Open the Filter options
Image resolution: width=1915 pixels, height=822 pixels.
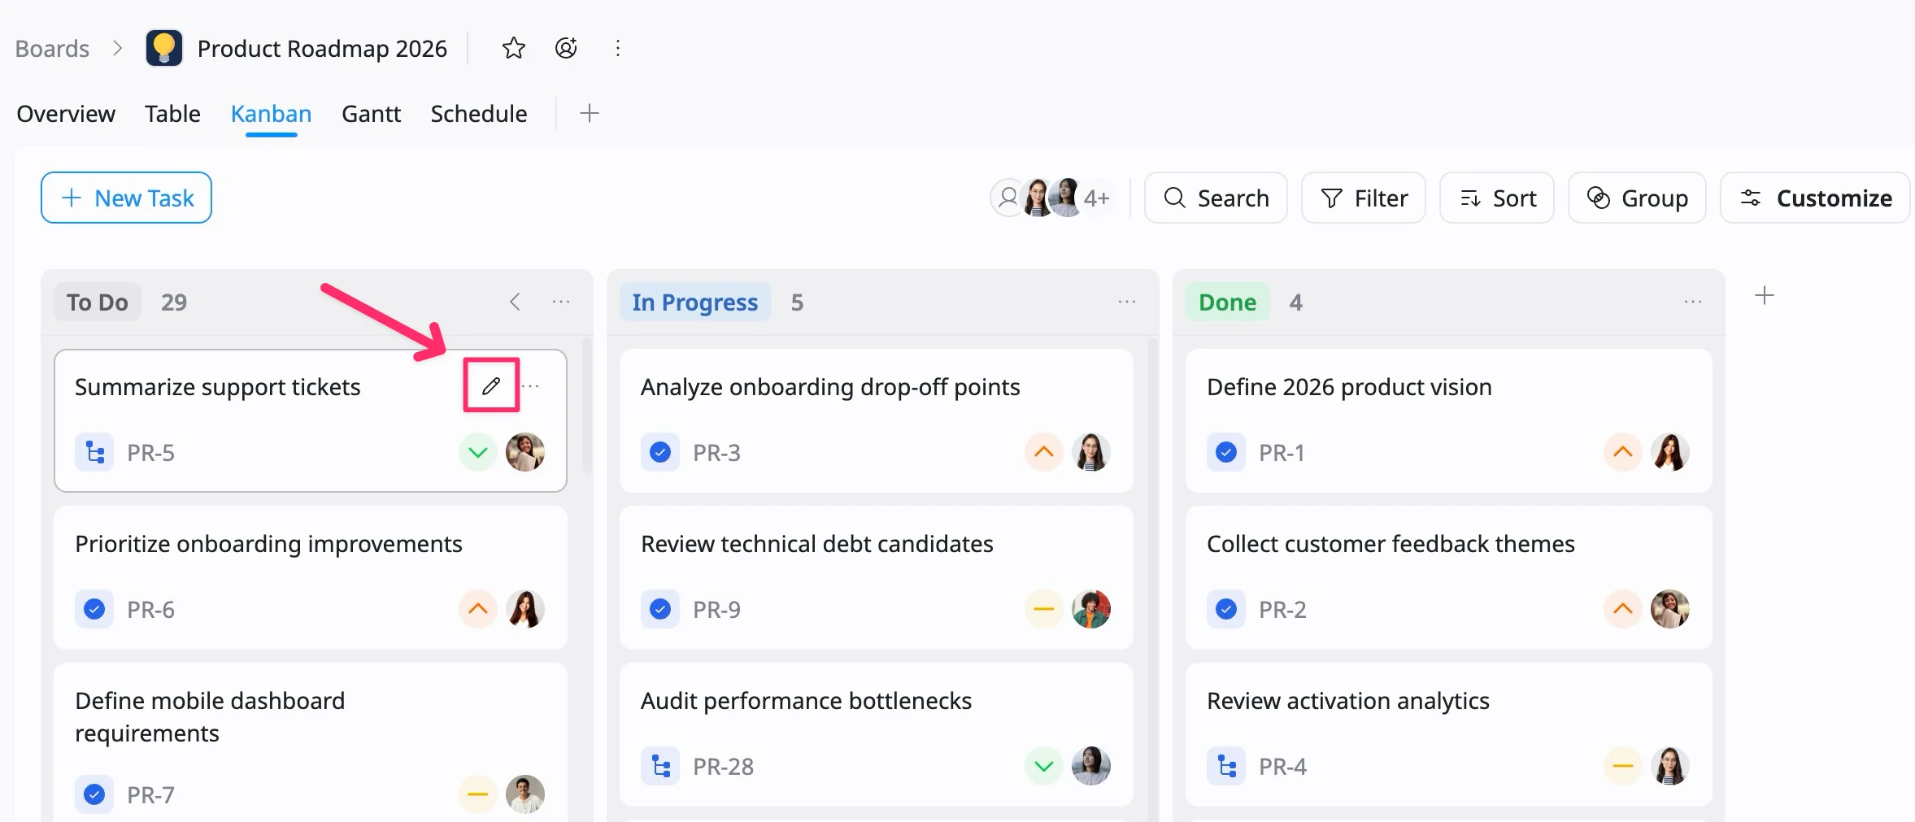(1364, 198)
